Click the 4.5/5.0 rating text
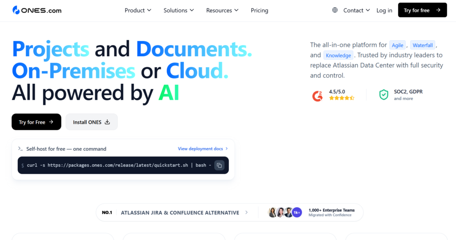 [337, 91]
